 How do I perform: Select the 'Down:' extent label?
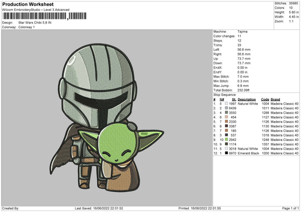(218, 63)
